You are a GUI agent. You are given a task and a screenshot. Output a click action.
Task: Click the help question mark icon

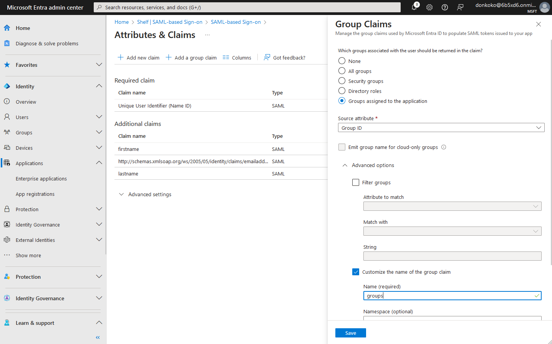(445, 7)
